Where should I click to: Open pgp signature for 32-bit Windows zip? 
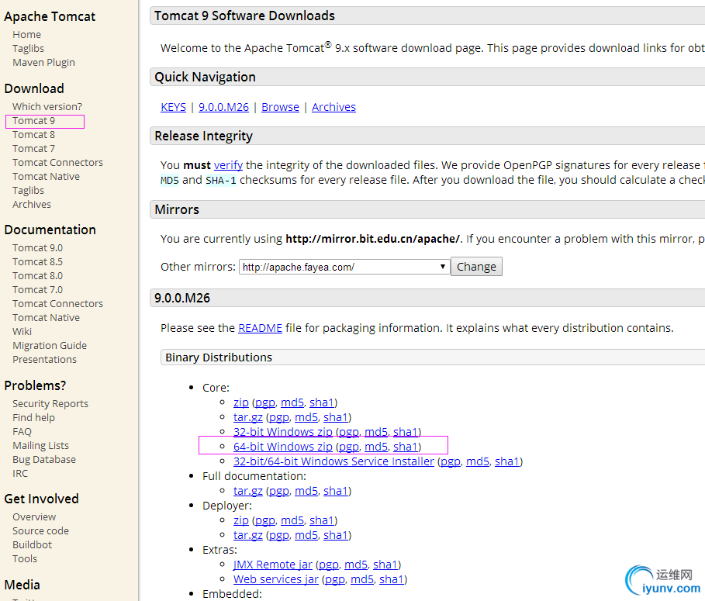(349, 432)
